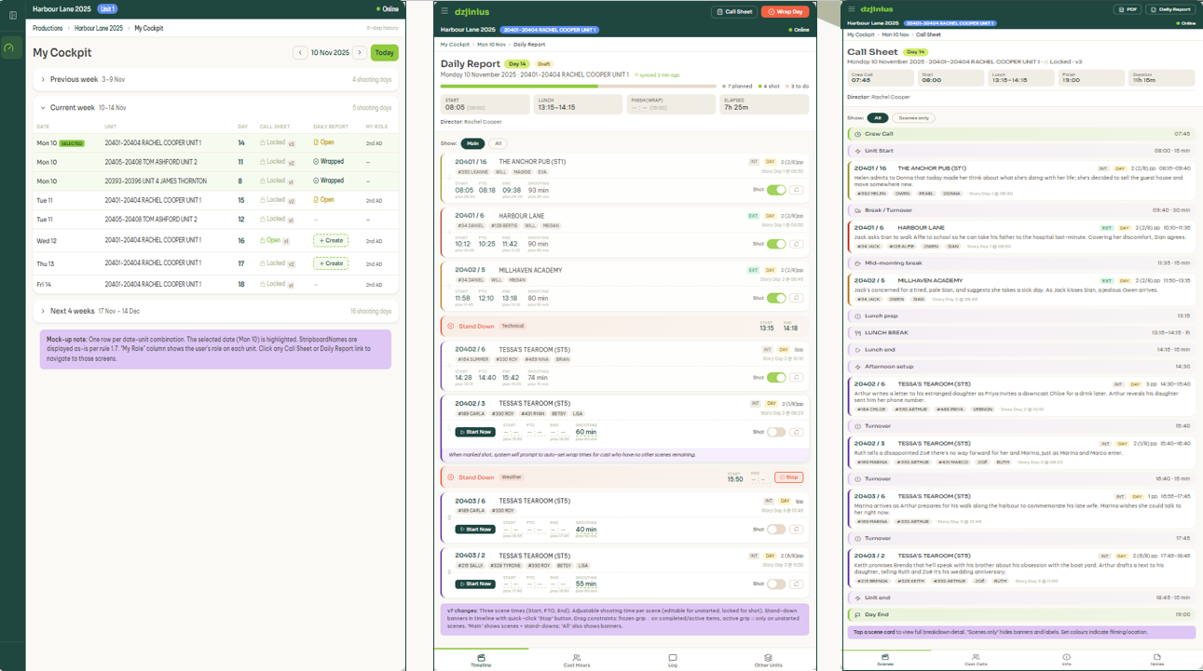Edit the 60 min shooting time for scene 20402 / 3
This screenshot has width=1203, height=671.
(586, 432)
